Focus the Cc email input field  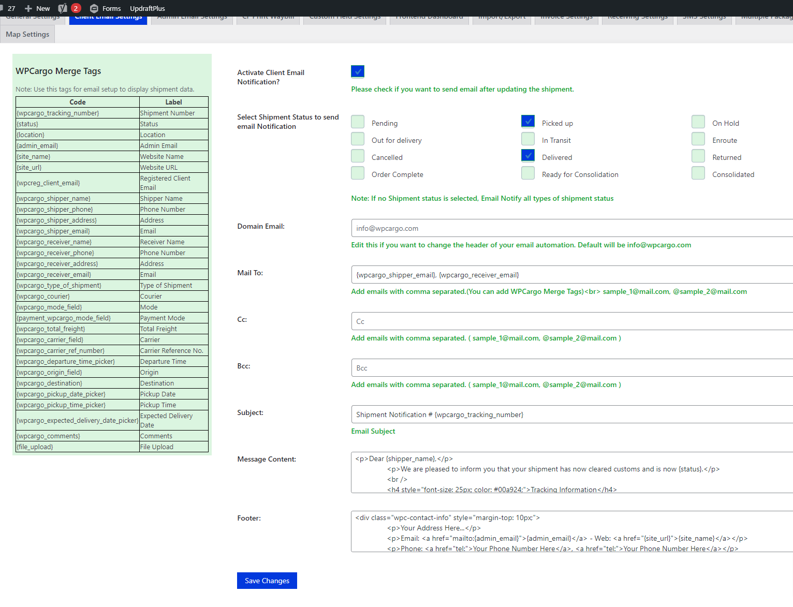pos(569,321)
